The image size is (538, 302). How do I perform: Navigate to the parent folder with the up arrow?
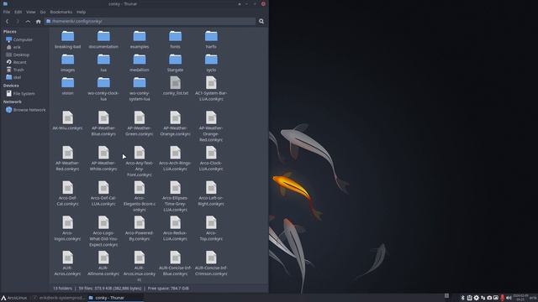point(28,21)
